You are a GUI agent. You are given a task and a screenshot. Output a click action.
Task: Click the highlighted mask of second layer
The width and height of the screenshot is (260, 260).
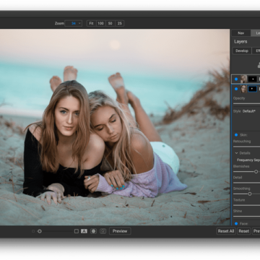[x=253, y=89]
